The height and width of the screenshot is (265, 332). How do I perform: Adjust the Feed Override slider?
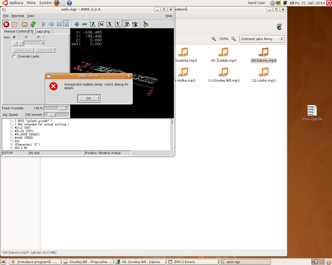point(63,108)
